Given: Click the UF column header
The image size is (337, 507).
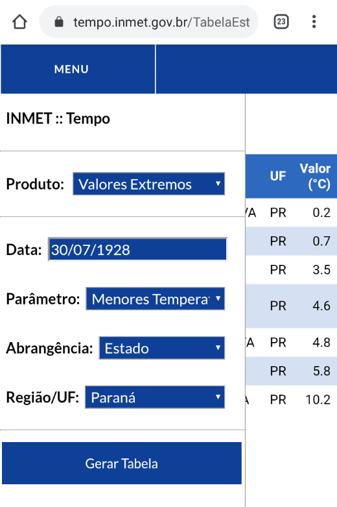Looking at the screenshot, I should coord(278,176).
